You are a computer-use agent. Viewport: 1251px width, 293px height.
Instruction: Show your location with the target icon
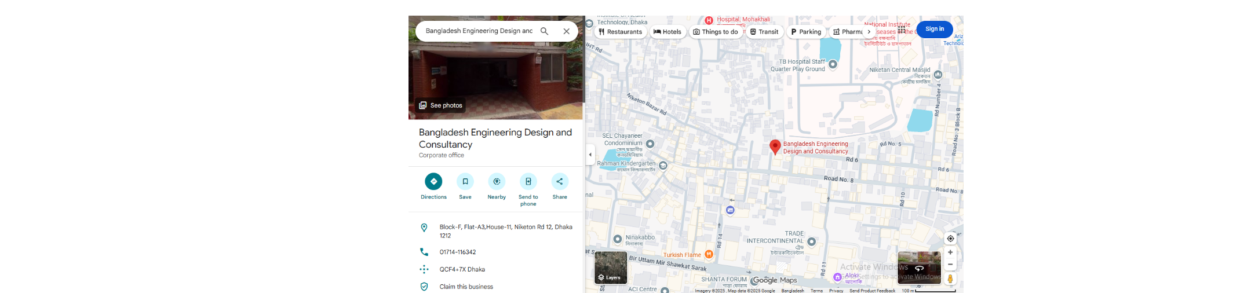[x=950, y=239]
